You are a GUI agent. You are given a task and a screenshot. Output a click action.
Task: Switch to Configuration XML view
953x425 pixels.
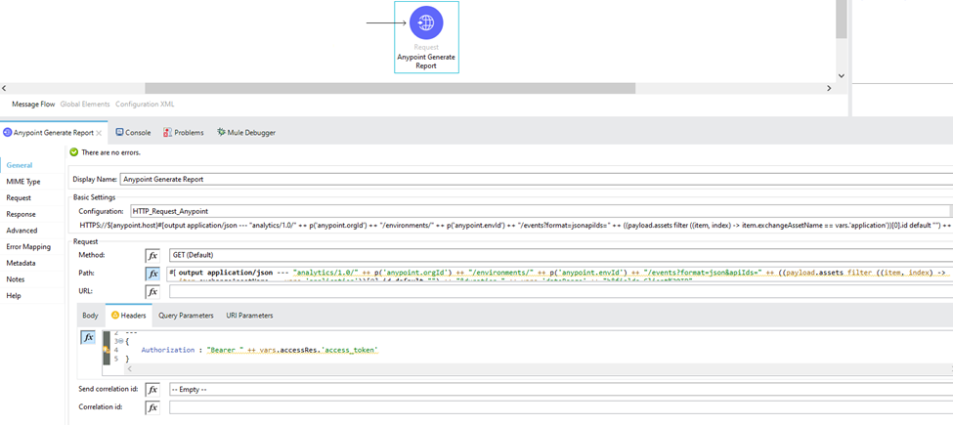tap(145, 105)
